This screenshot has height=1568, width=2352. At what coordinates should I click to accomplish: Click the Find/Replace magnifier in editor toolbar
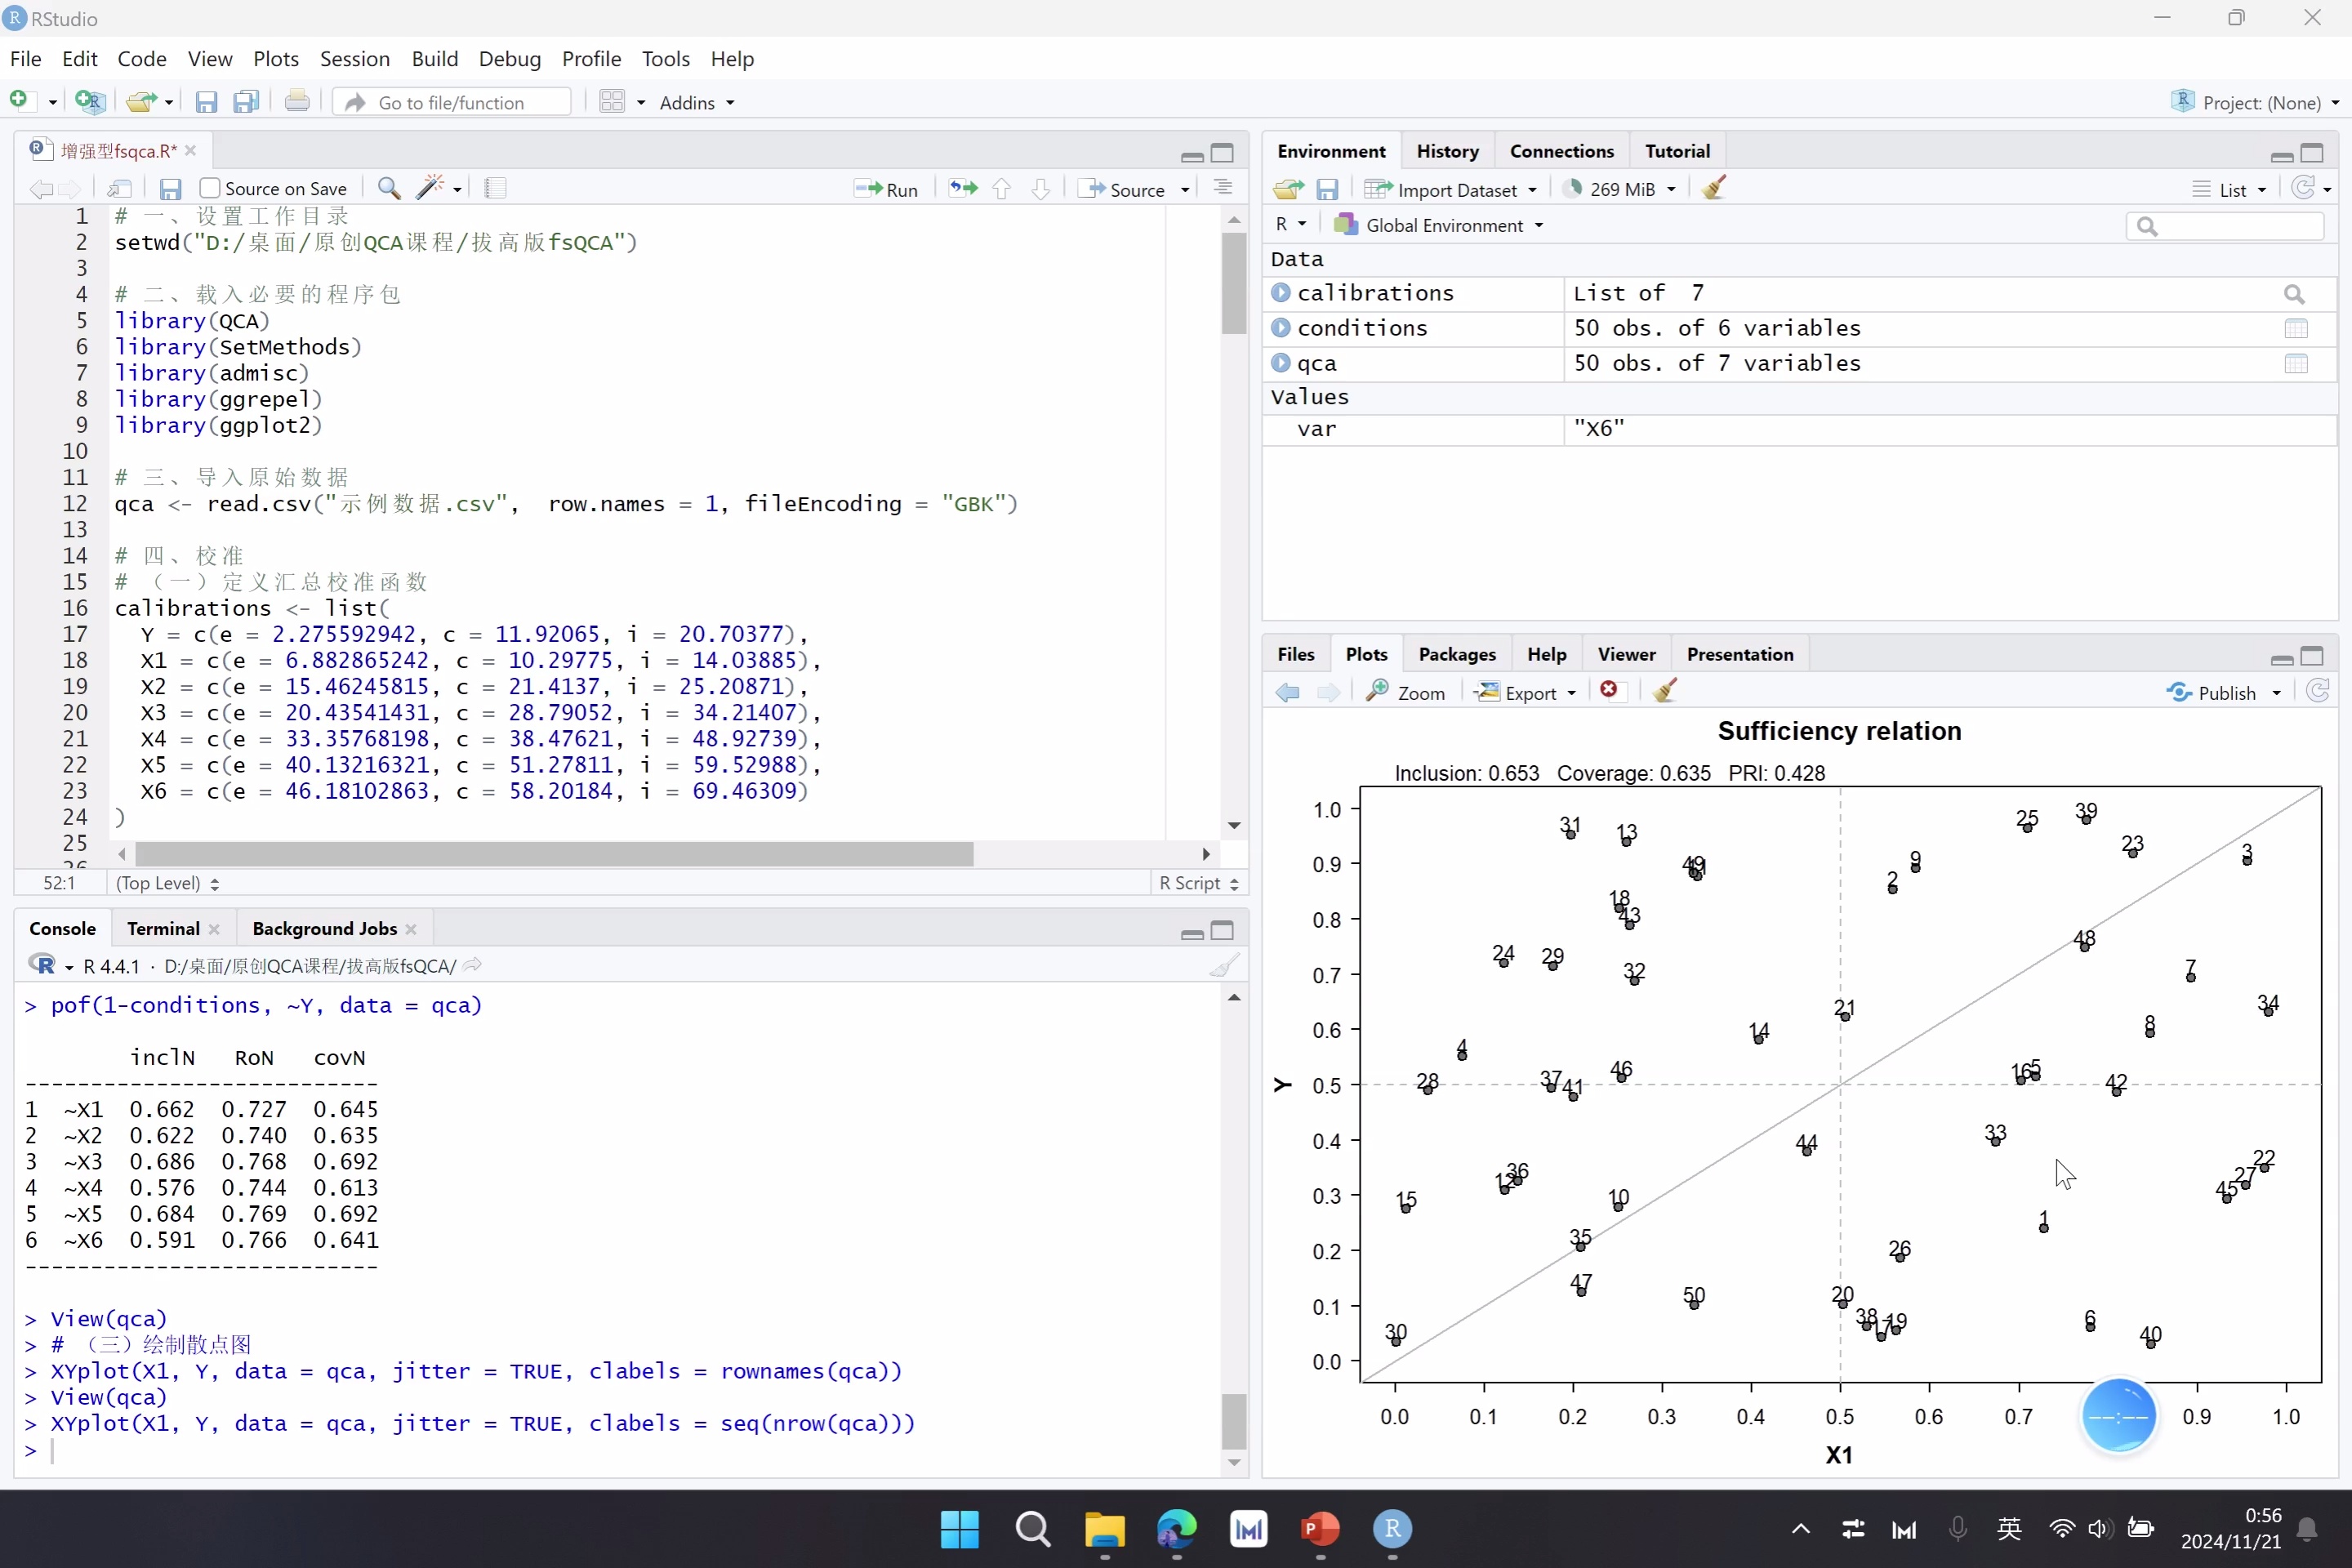coord(389,188)
